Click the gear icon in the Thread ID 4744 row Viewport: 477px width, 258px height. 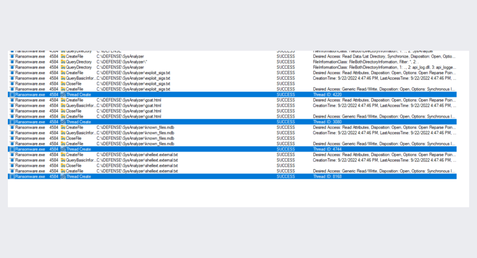pos(63,149)
